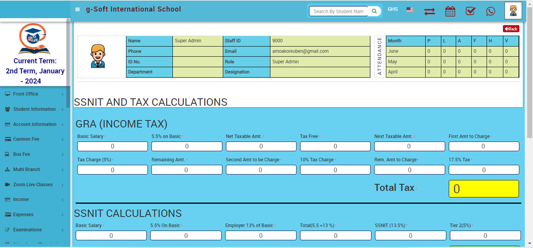This screenshot has height=248, width=533.
Task: Open the WhatsApp chat icon
Action: tap(490, 11)
